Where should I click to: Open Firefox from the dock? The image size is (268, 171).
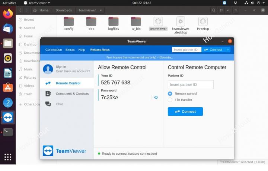(8, 14)
